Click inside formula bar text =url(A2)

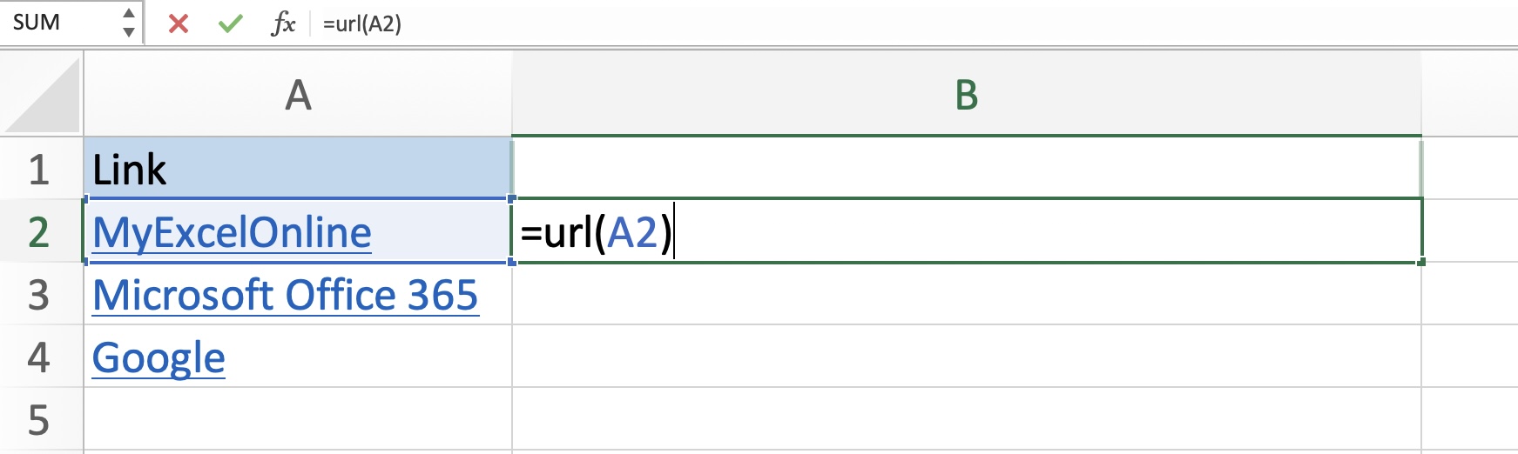tap(362, 23)
